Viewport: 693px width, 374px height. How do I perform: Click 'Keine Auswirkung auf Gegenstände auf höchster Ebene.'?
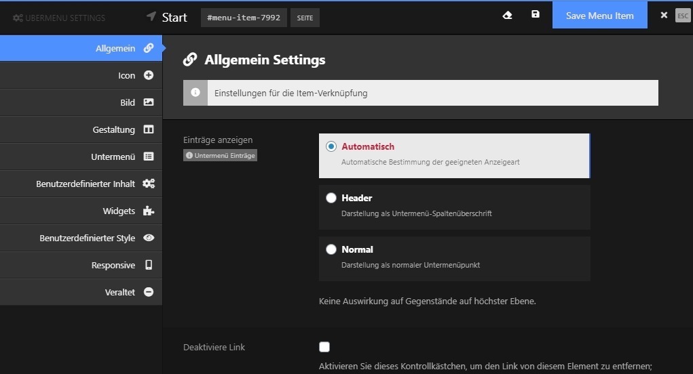coord(428,302)
